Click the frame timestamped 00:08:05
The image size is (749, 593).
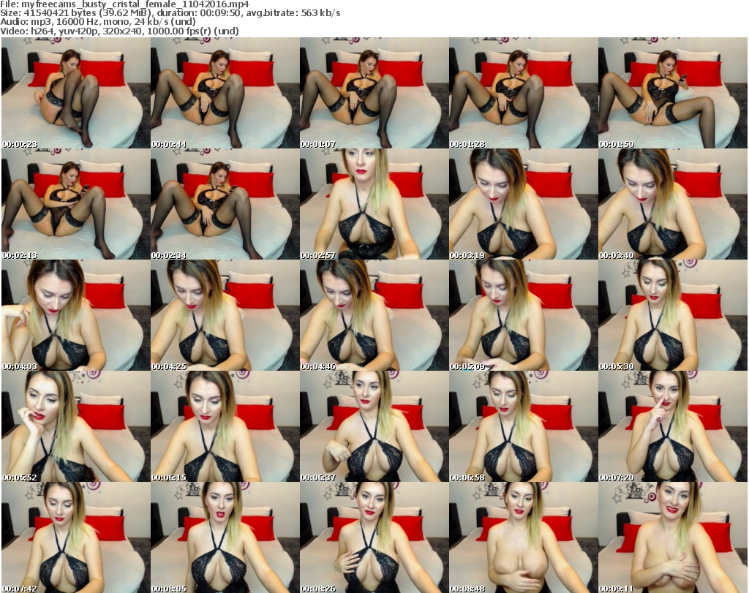225,537
